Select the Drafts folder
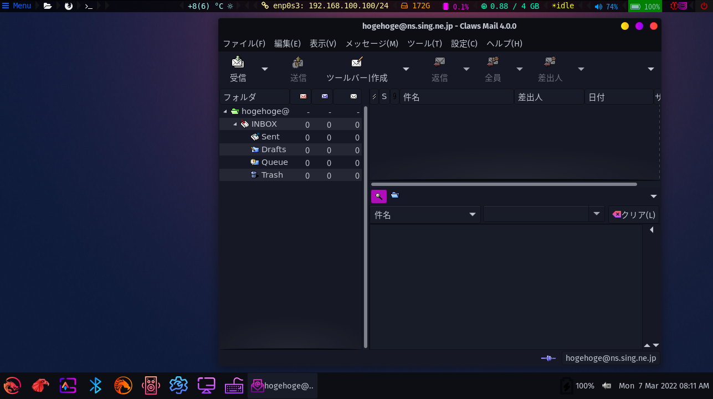The width and height of the screenshot is (713, 399). tap(274, 149)
